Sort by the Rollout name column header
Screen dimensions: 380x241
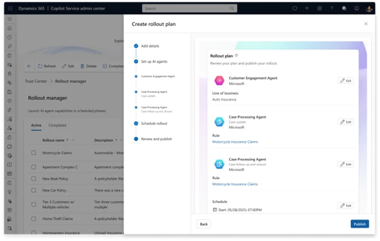tap(54, 140)
